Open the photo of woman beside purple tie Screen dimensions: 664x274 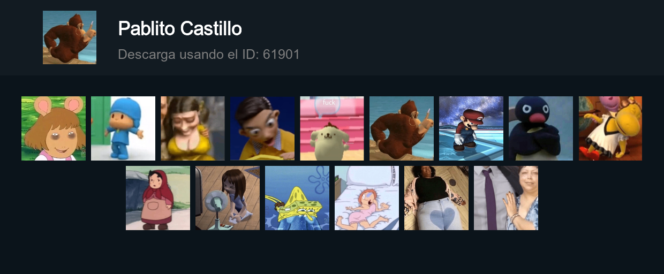pyautogui.click(x=506, y=198)
